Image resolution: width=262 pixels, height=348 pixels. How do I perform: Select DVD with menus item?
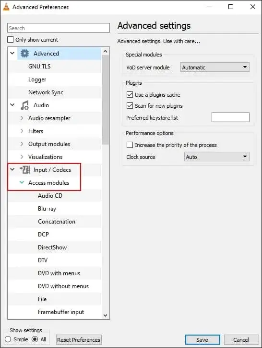point(59,273)
